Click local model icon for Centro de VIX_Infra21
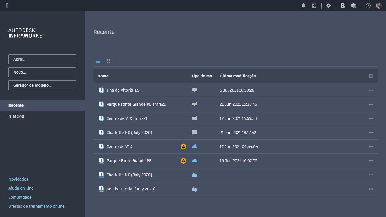 click(194, 118)
